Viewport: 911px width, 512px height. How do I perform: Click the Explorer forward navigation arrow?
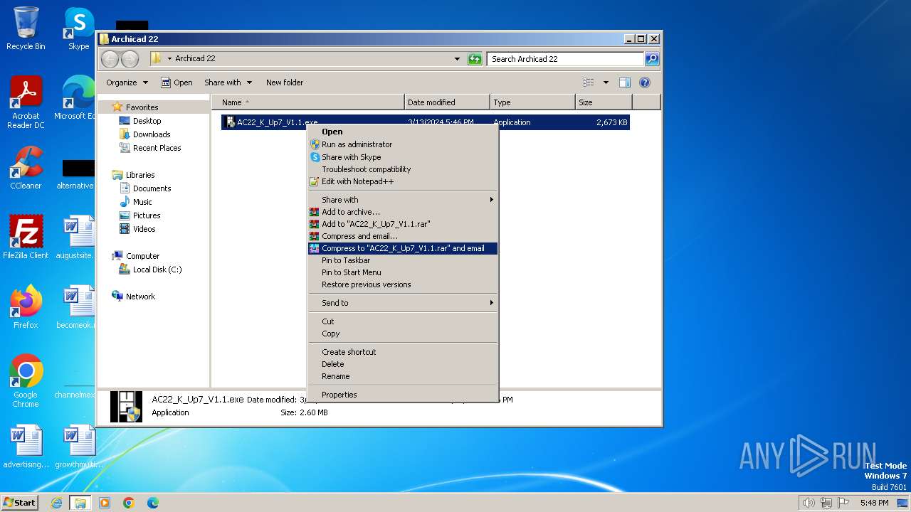(130, 59)
